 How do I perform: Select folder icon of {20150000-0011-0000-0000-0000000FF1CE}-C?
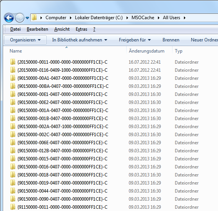13,62
